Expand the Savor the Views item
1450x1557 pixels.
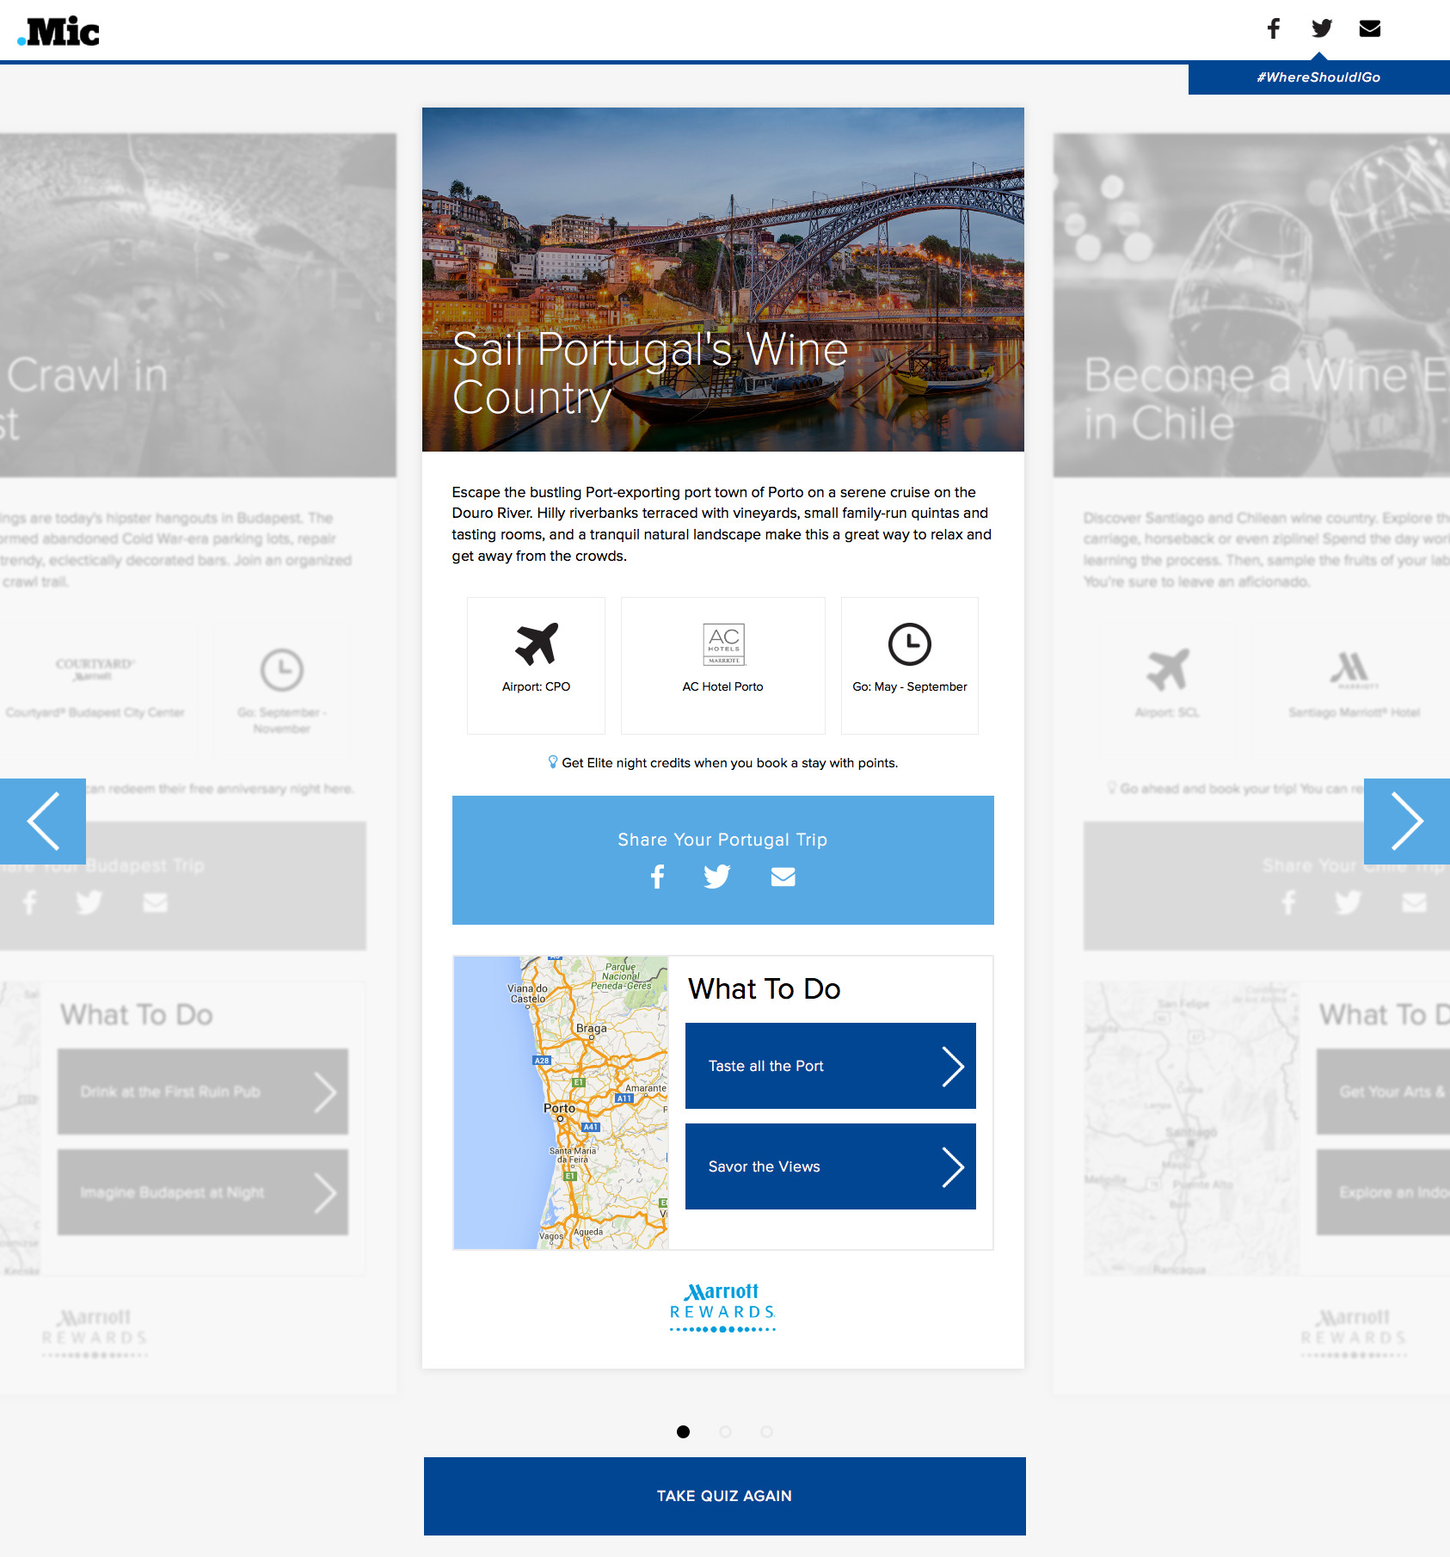[x=830, y=1166]
